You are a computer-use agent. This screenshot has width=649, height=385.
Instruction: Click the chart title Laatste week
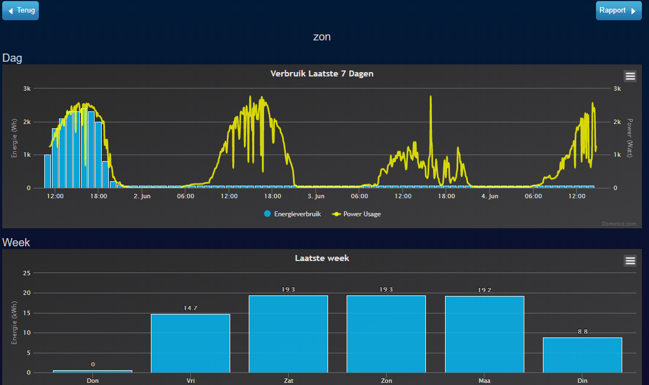click(x=322, y=258)
